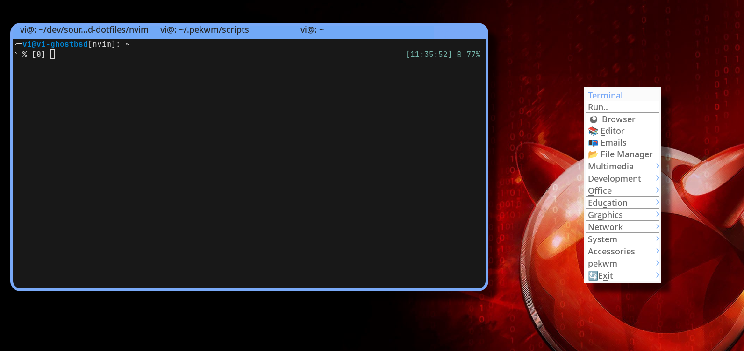This screenshot has height=351, width=744.
Task: Click the Emails mailbox icon
Action: pyautogui.click(x=593, y=143)
